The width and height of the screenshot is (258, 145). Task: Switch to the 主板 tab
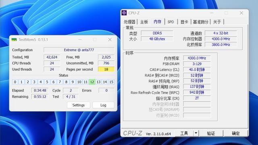point(144,22)
